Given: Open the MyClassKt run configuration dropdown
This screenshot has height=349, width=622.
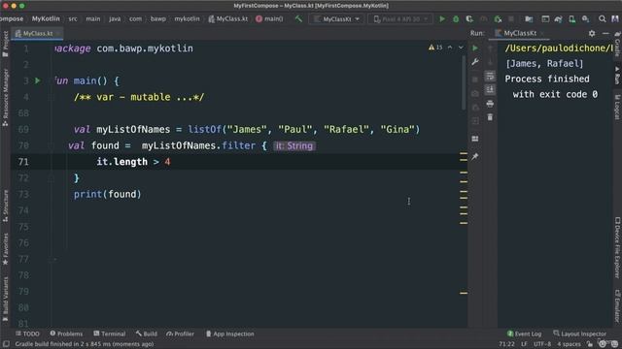Looking at the screenshot, I should click(336, 18).
